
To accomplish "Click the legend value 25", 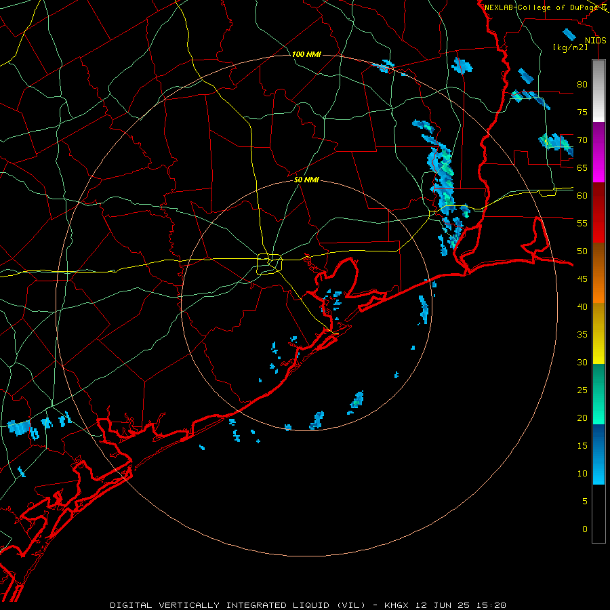I will click(x=582, y=390).
